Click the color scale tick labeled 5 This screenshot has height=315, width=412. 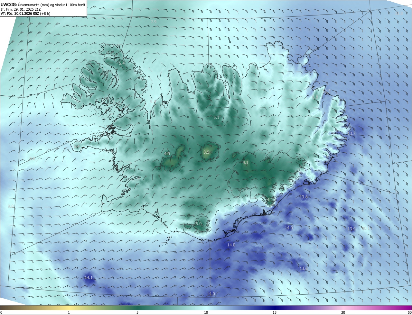[137, 312]
